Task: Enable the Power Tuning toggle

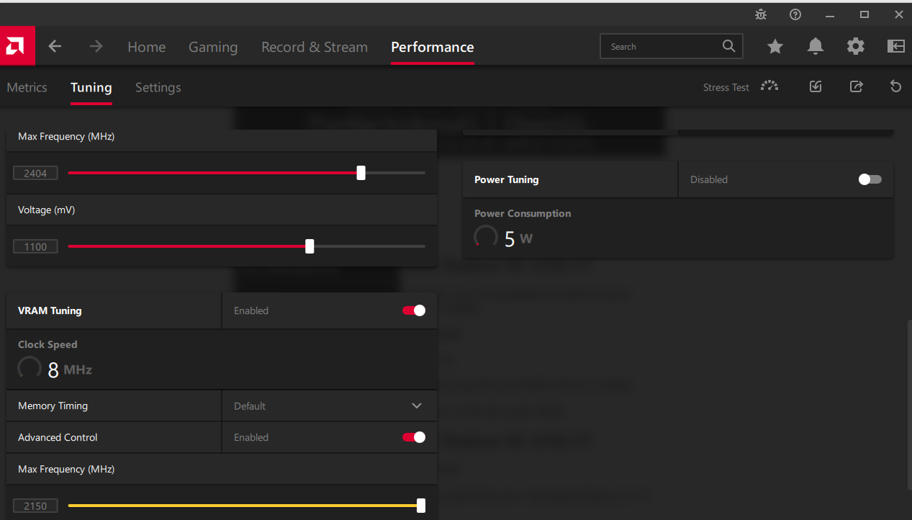Action: (870, 179)
